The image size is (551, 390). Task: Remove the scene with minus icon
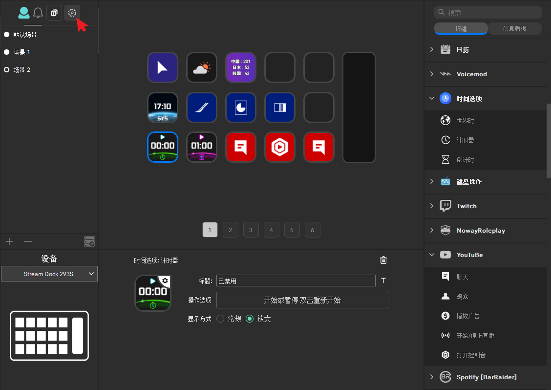click(28, 241)
